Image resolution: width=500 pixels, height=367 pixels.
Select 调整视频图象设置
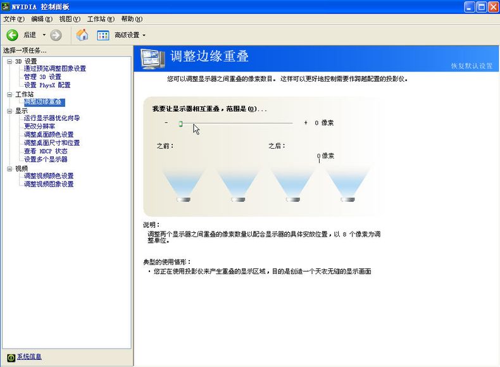(49, 184)
